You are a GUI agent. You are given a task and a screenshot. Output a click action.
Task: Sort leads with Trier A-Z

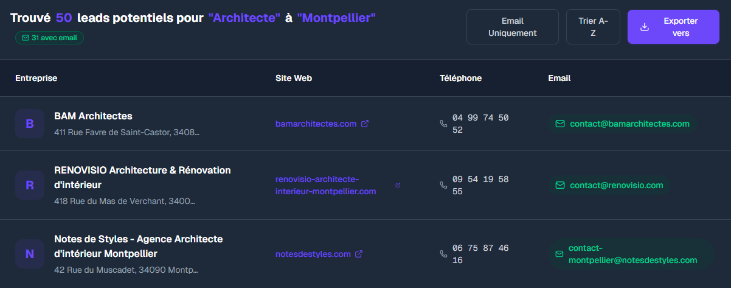pos(593,27)
